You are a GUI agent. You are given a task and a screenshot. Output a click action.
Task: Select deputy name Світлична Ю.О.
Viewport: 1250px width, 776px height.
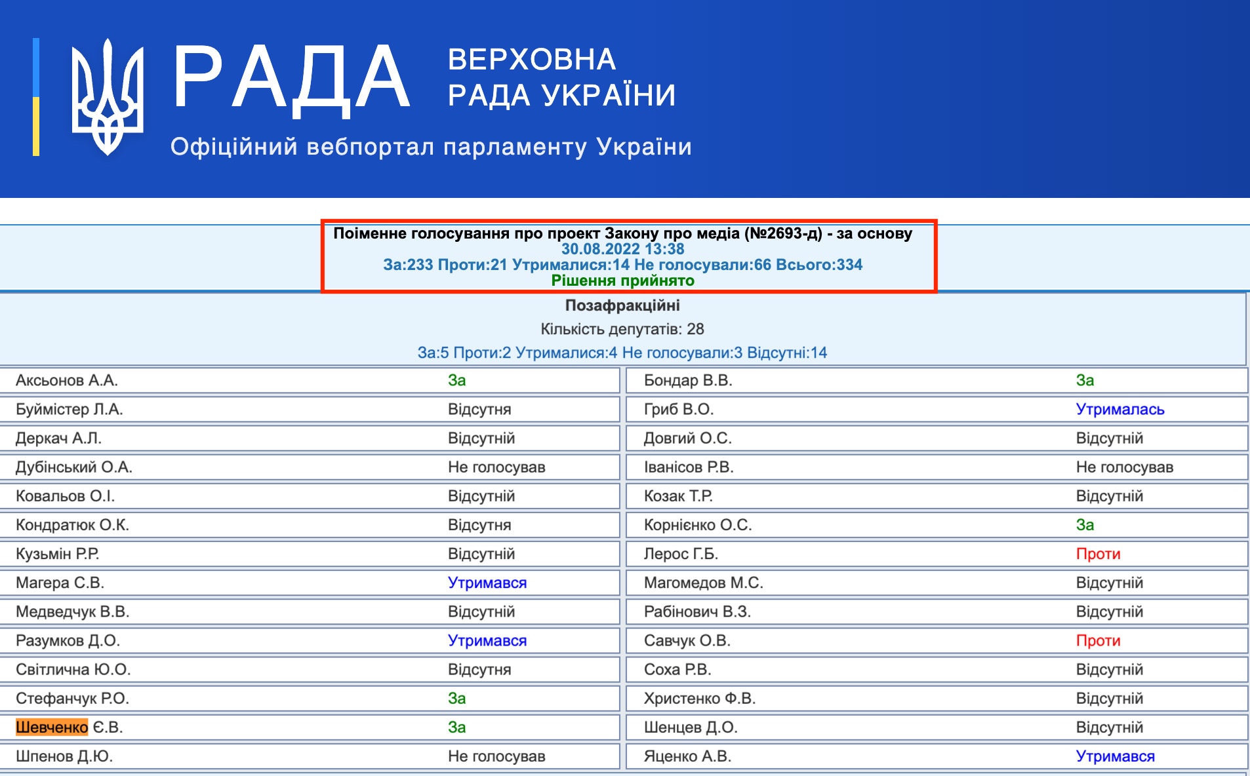coord(73,669)
